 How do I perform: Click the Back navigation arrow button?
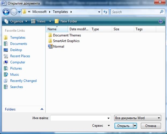pyautogui.click(x=6, y=12)
